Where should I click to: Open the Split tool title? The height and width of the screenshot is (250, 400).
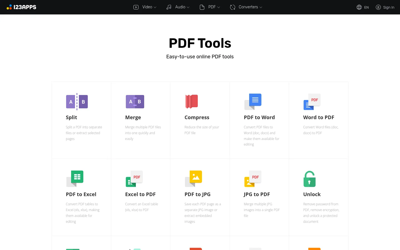coord(71,117)
